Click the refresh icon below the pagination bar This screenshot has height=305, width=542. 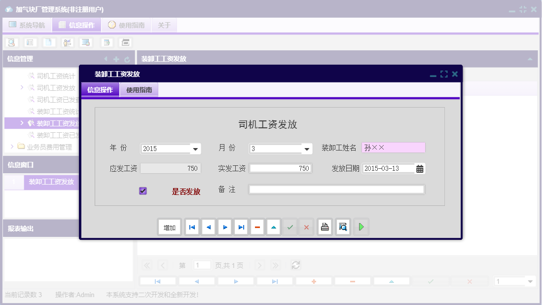(295, 265)
